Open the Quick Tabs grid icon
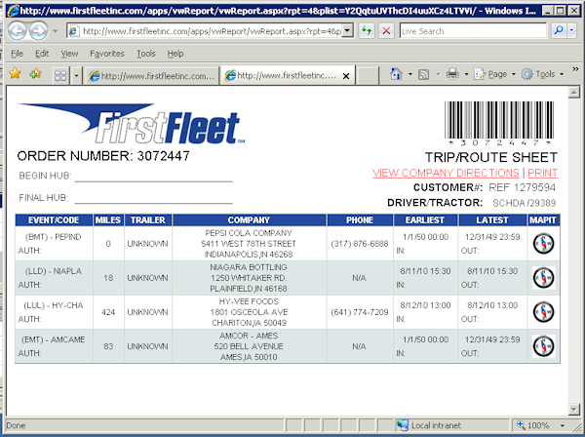 click(x=60, y=74)
